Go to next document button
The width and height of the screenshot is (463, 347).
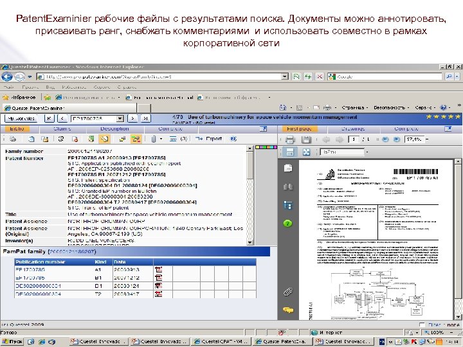[132, 119]
